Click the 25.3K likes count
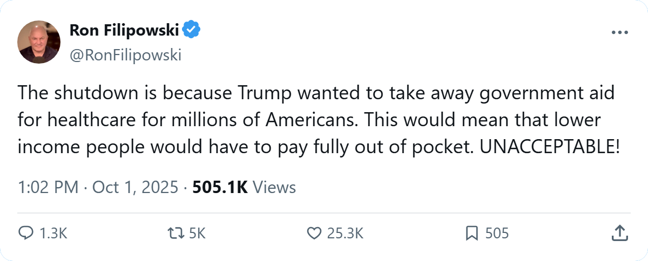 pyautogui.click(x=346, y=233)
